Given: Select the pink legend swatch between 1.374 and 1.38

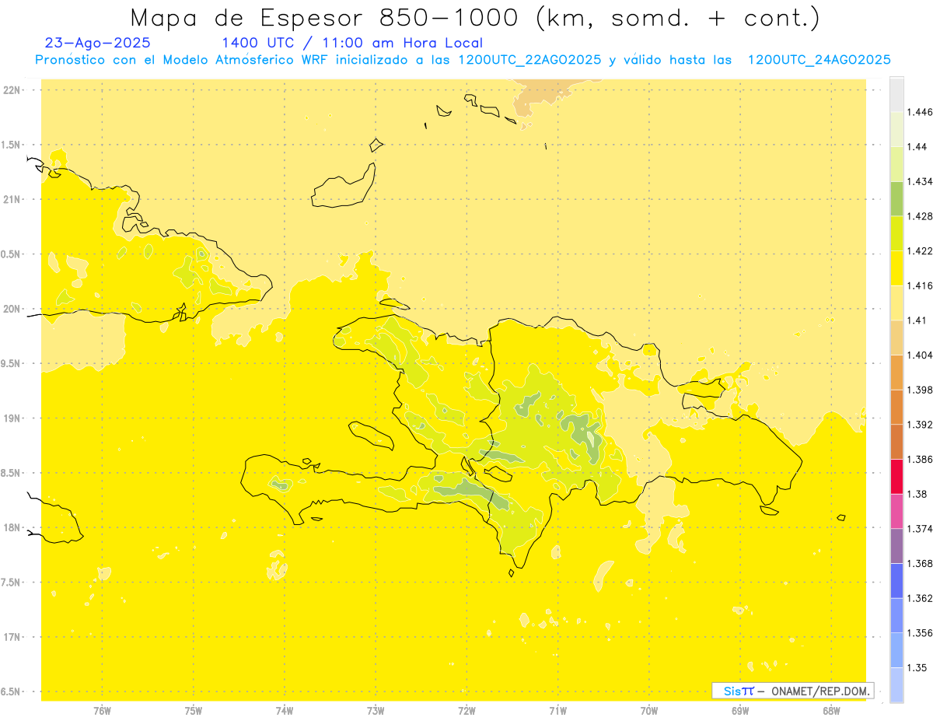Looking at the screenshot, I should pos(896,511).
